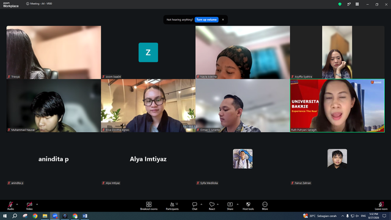Switch to Zoom app in the taskbar

click(x=55, y=216)
